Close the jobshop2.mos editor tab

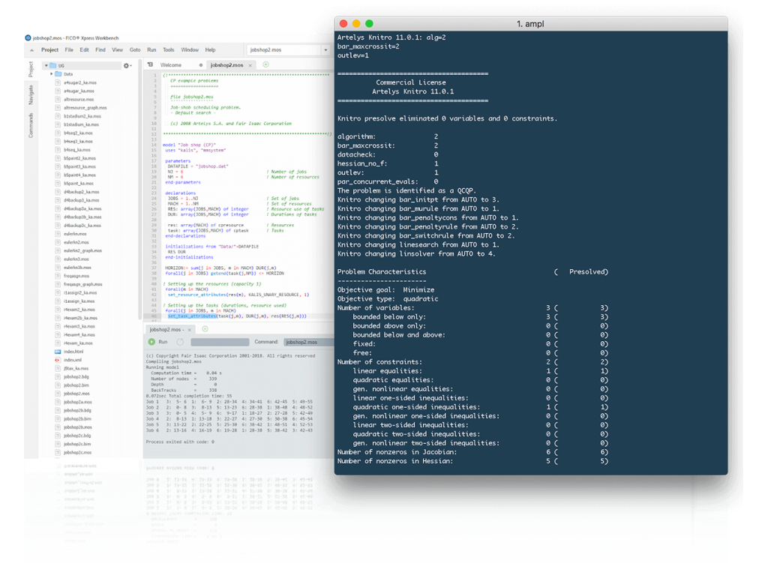[250, 65]
